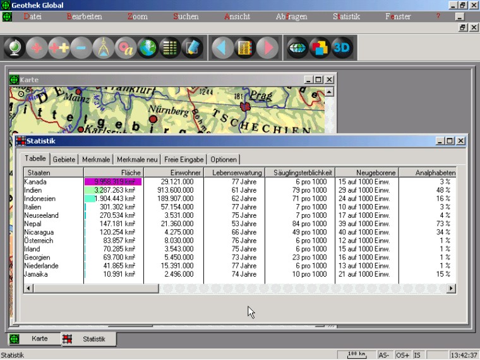Click the magenta Kanada area bar
Screen dimensions: 480x360
tap(113, 181)
